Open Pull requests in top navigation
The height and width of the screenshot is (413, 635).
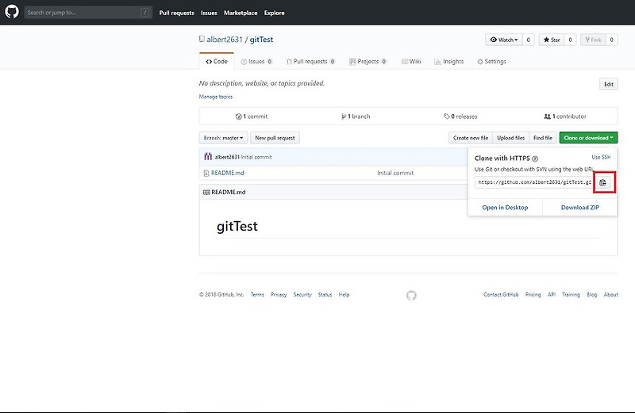176,13
